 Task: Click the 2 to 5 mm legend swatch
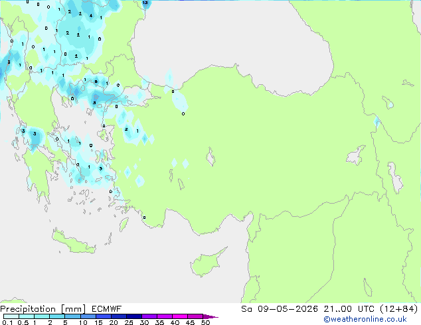click(57, 316)
